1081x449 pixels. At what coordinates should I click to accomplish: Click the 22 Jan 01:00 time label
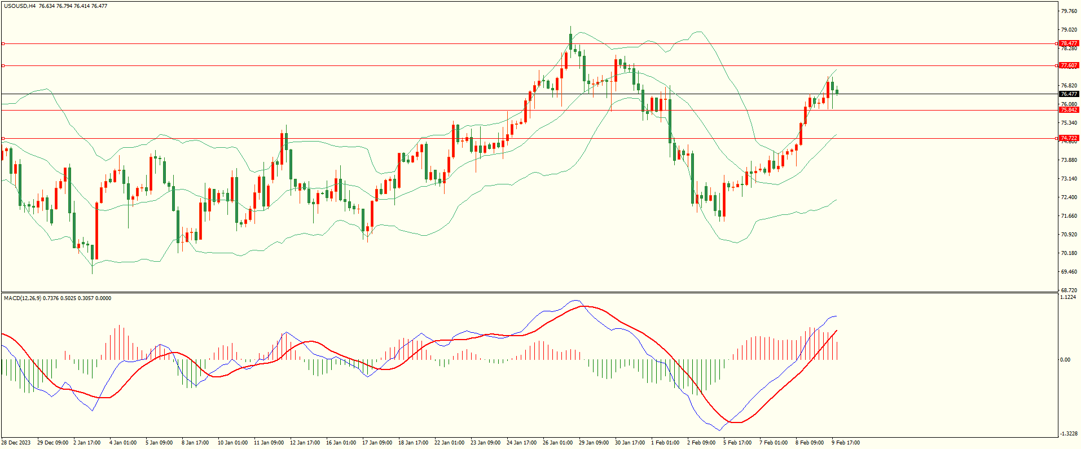pos(450,443)
